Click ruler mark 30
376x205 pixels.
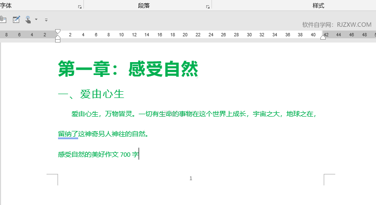[x=249, y=34]
